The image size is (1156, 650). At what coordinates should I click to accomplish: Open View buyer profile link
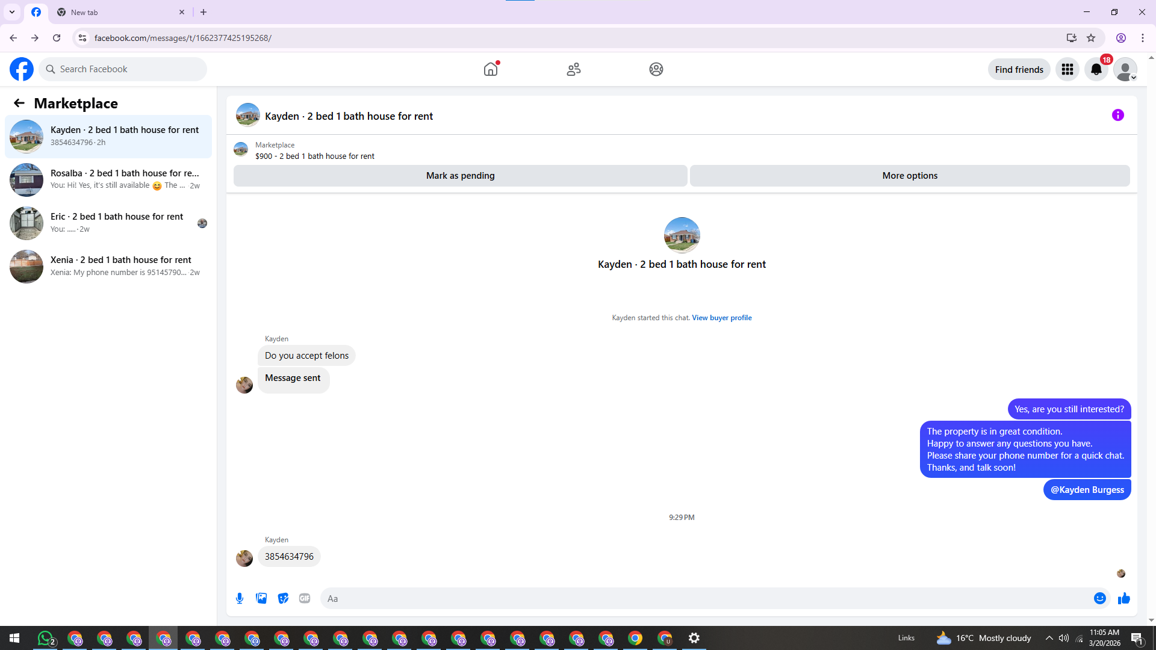(x=721, y=318)
